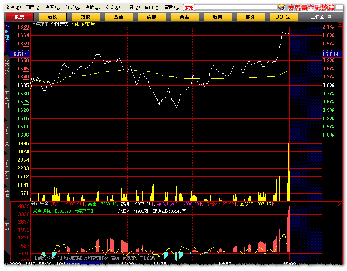Click the 均线 legend label
The width and height of the screenshot is (347, 271).
[75, 24]
